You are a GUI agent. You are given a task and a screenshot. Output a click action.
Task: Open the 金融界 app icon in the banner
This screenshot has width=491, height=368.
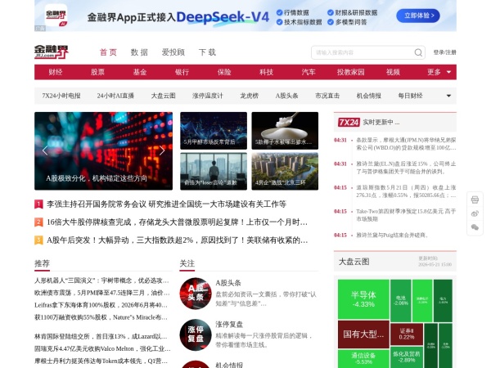(x=56, y=16)
